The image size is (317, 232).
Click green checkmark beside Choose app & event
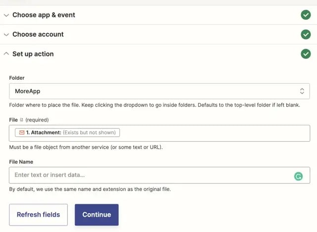[306, 15]
